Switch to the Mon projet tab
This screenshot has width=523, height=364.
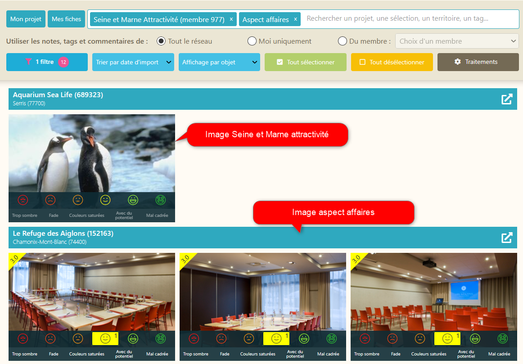[x=26, y=19]
